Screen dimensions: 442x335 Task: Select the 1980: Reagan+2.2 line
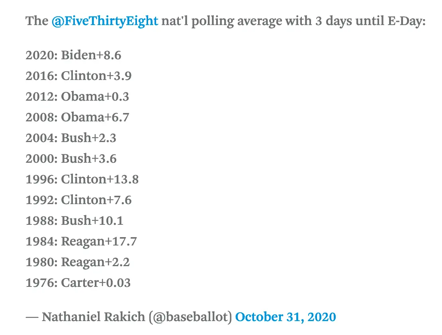(78, 262)
